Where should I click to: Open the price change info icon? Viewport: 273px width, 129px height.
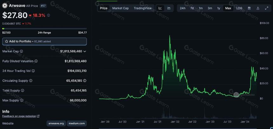49,15
